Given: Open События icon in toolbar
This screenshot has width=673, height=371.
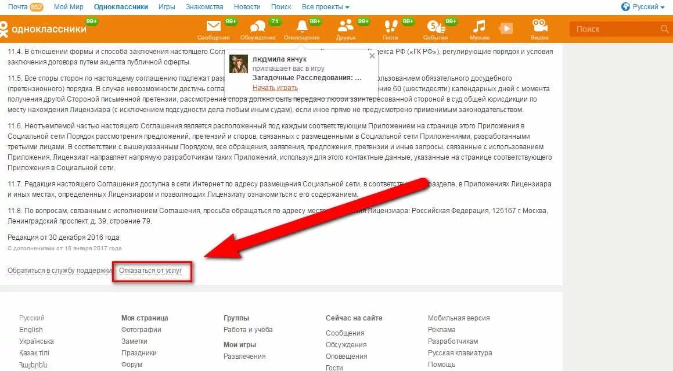Looking at the screenshot, I should [436, 27].
